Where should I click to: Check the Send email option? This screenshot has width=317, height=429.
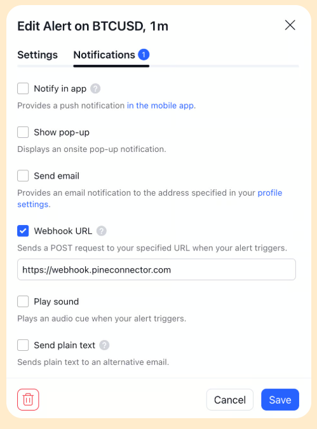23,175
